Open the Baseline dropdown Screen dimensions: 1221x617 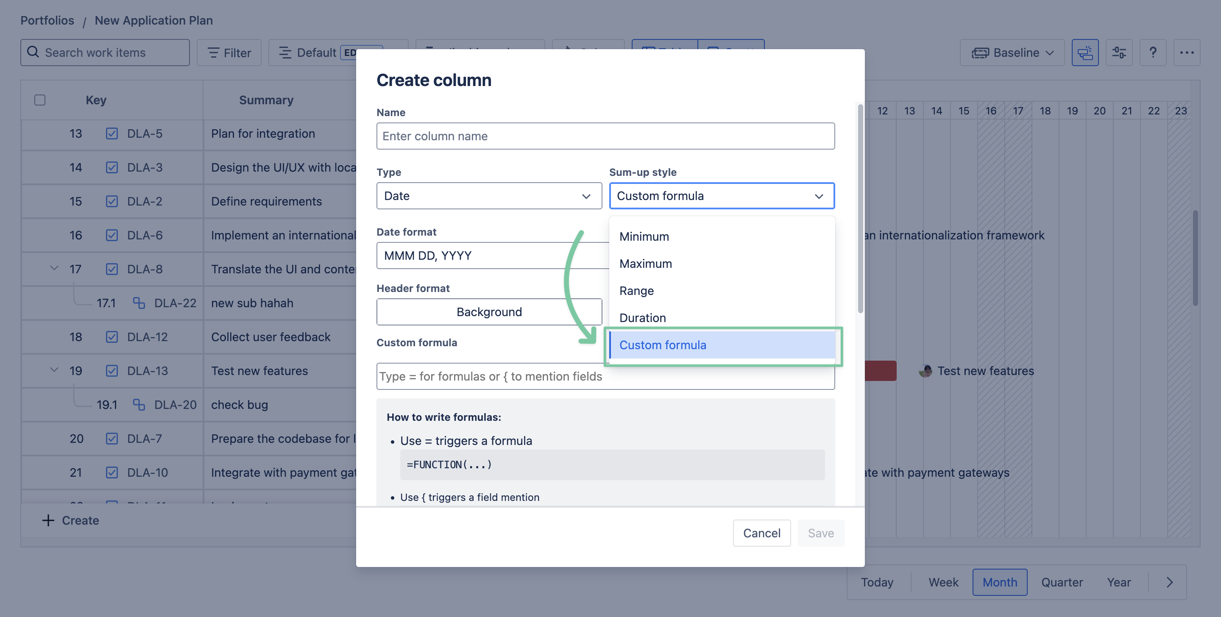(x=1012, y=53)
